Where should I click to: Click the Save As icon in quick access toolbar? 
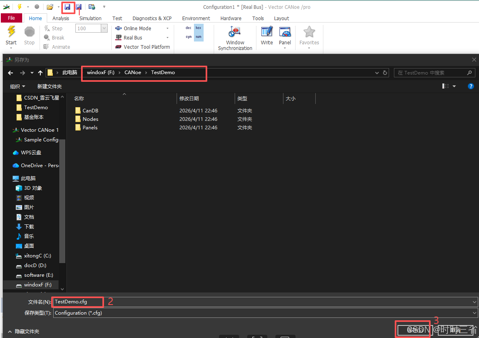[79, 7]
